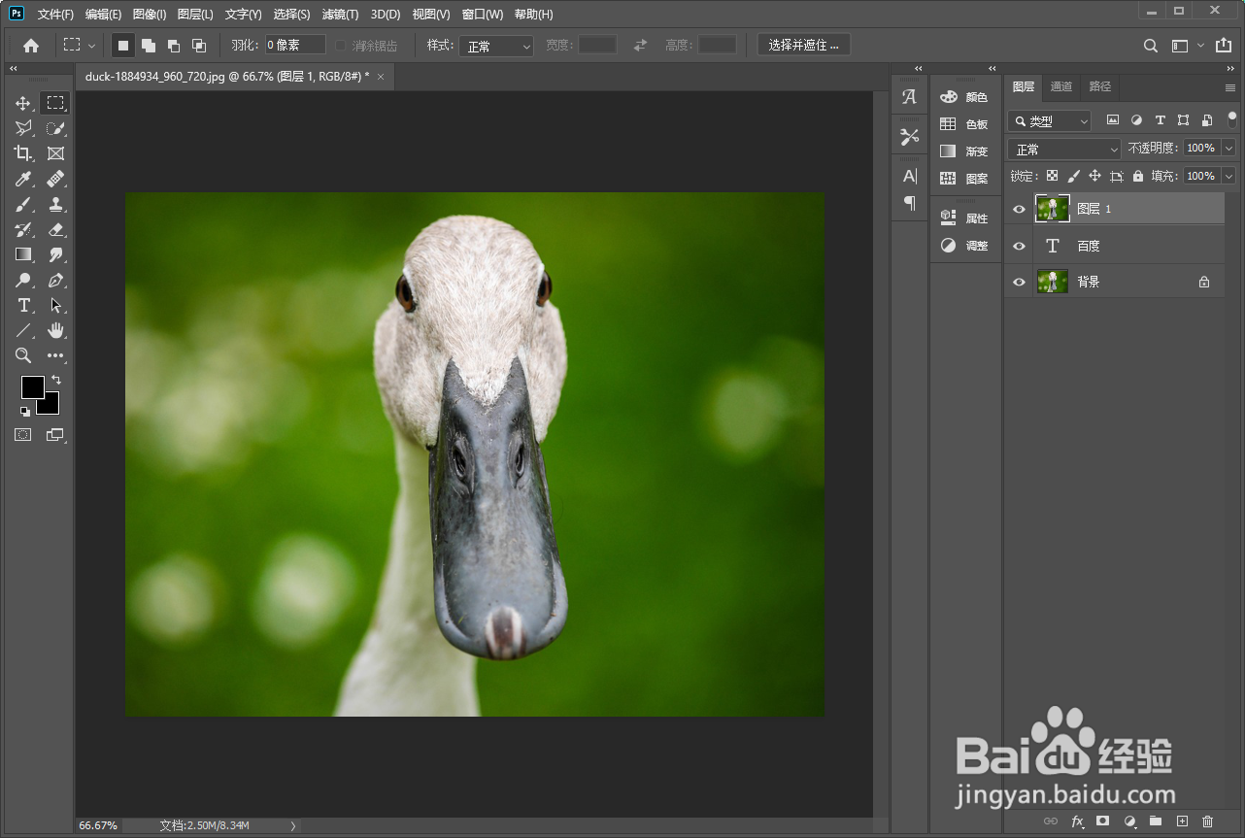Hide the 图层 1 layer
Viewport: 1245px width, 838px height.
pos(1019,209)
